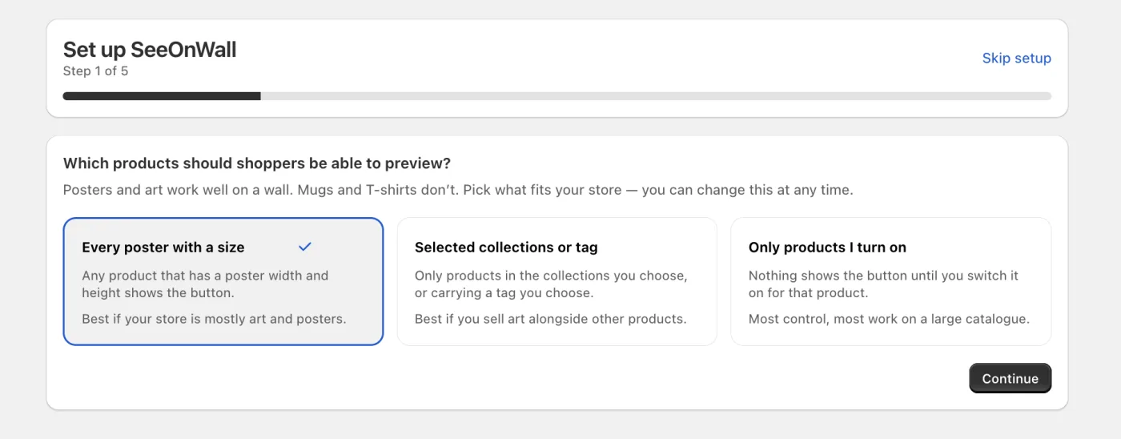Image resolution: width=1121 pixels, height=439 pixels.
Task: Click the Skip setup link
Action: 1016,58
